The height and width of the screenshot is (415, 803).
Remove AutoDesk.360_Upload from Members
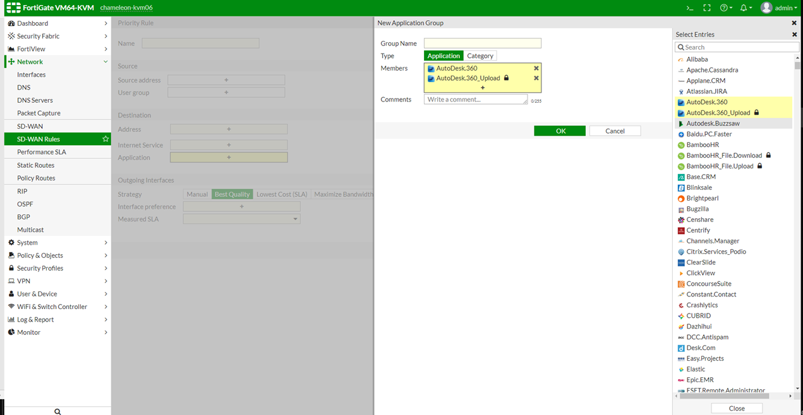point(536,78)
